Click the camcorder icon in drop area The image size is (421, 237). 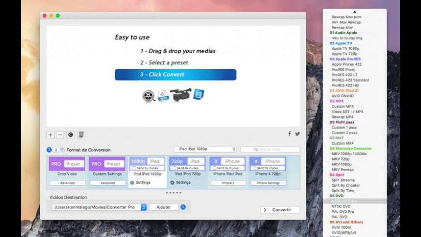pyautogui.click(x=180, y=95)
